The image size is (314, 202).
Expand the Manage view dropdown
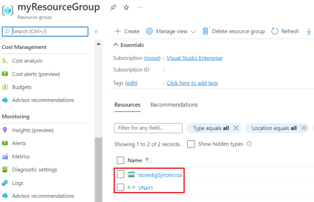tap(171, 31)
